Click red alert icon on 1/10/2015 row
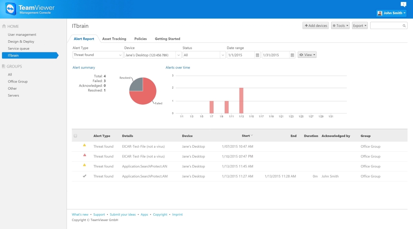Viewport: 413px width, 229px height. coord(85,155)
